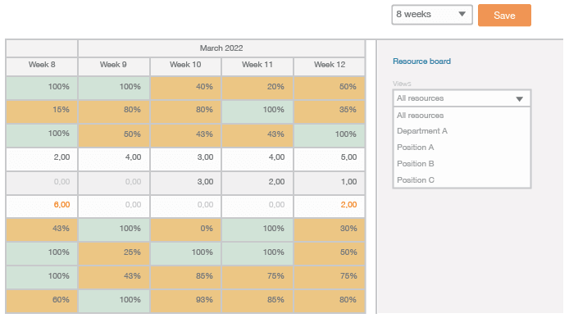569x318 pixels.
Task: Click the Week 8 column header
Action: pyautogui.click(x=42, y=66)
